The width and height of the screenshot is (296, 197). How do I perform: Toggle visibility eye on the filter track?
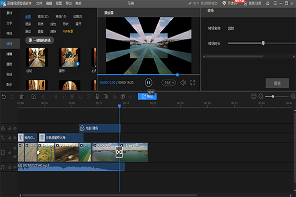14,128
